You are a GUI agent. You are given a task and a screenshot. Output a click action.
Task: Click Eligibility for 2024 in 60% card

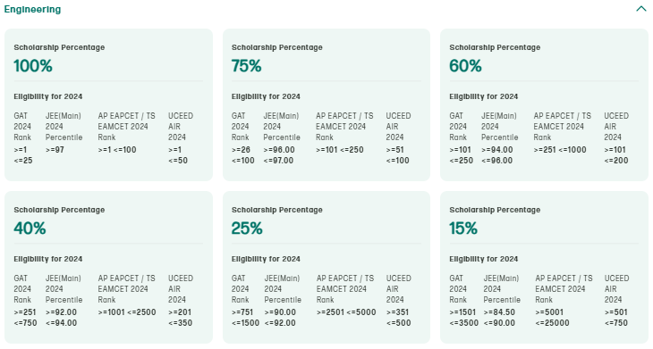(484, 96)
